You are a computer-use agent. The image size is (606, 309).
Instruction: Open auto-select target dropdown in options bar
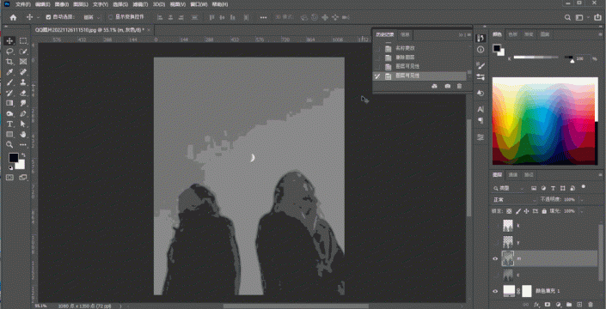click(92, 17)
